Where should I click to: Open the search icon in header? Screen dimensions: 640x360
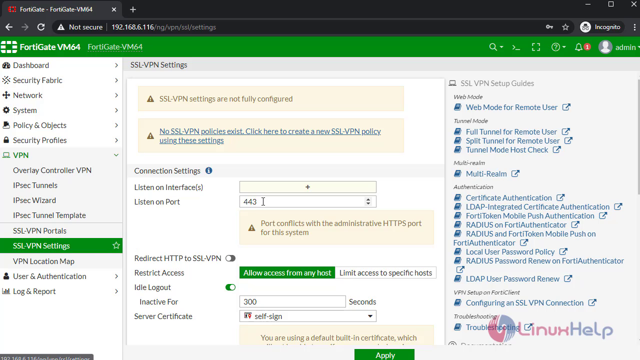495,47
